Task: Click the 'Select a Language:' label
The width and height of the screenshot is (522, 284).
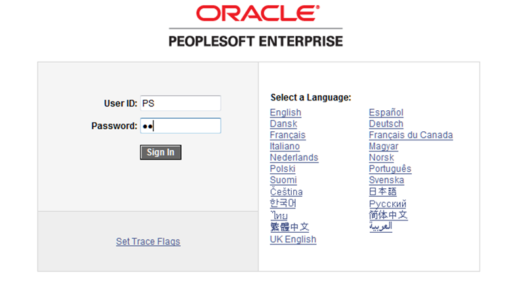Action: [x=311, y=98]
